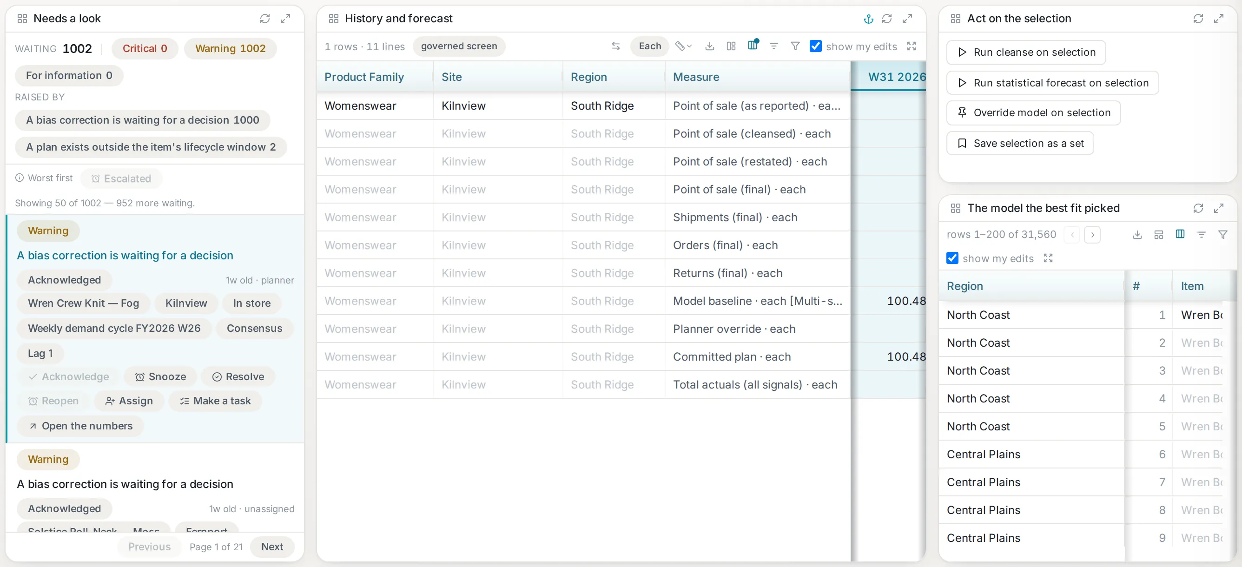Viewport: 1242px width, 567px height.
Task: Open column chooser in best fit model panel
Action: (1180, 234)
